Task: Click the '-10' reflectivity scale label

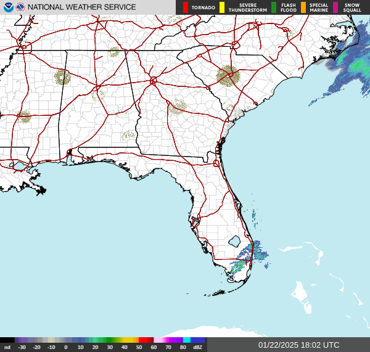Action: tap(51, 347)
